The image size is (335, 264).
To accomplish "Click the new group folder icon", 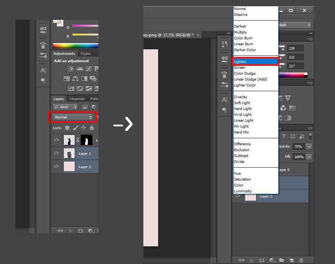I will [282, 260].
